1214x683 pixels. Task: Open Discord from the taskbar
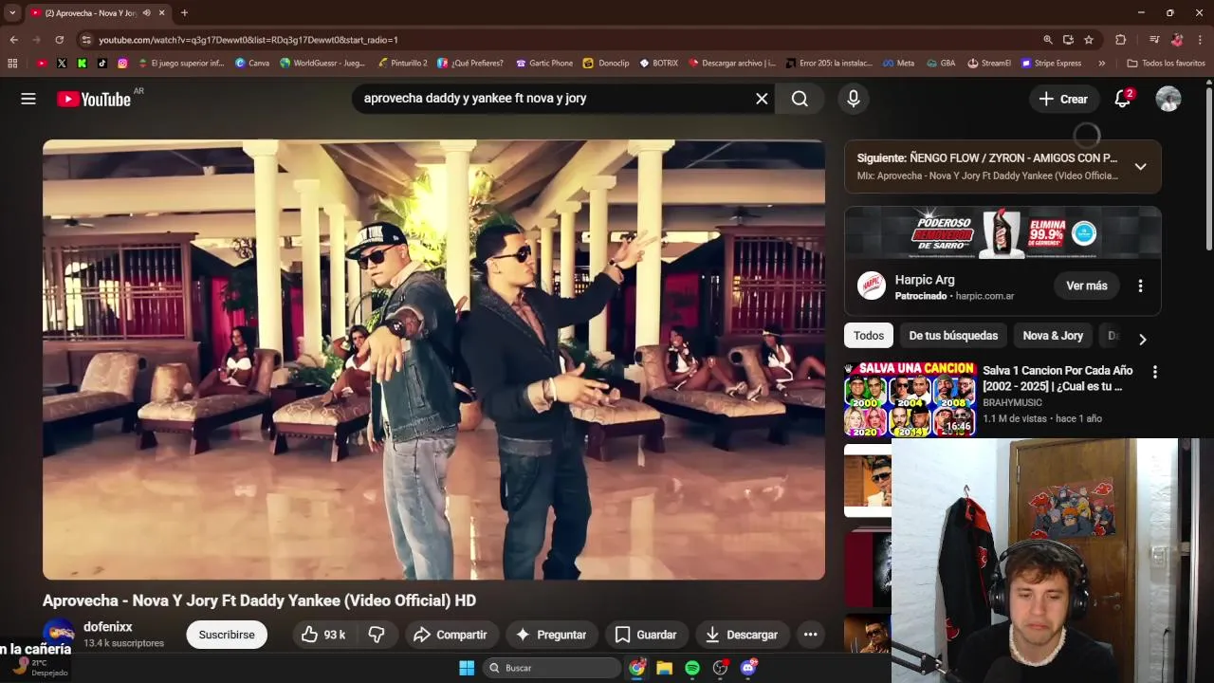(x=748, y=668)
